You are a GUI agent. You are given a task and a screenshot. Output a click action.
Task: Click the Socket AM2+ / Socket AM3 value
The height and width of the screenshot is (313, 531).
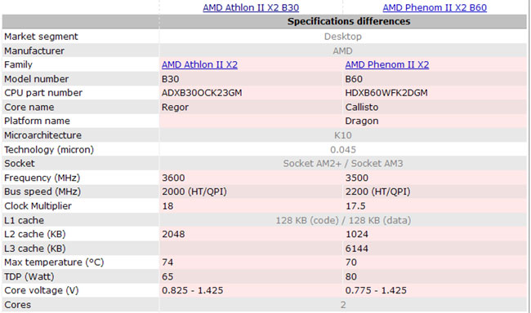tap(343, 164)
